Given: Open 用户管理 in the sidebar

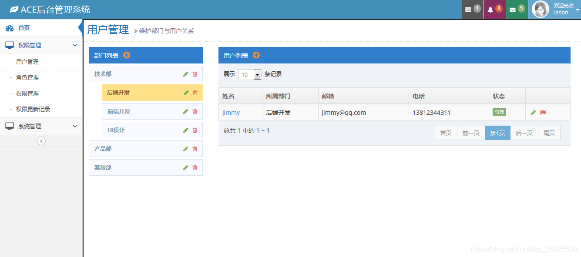Looking at the screenshot, I should point(27,62).
